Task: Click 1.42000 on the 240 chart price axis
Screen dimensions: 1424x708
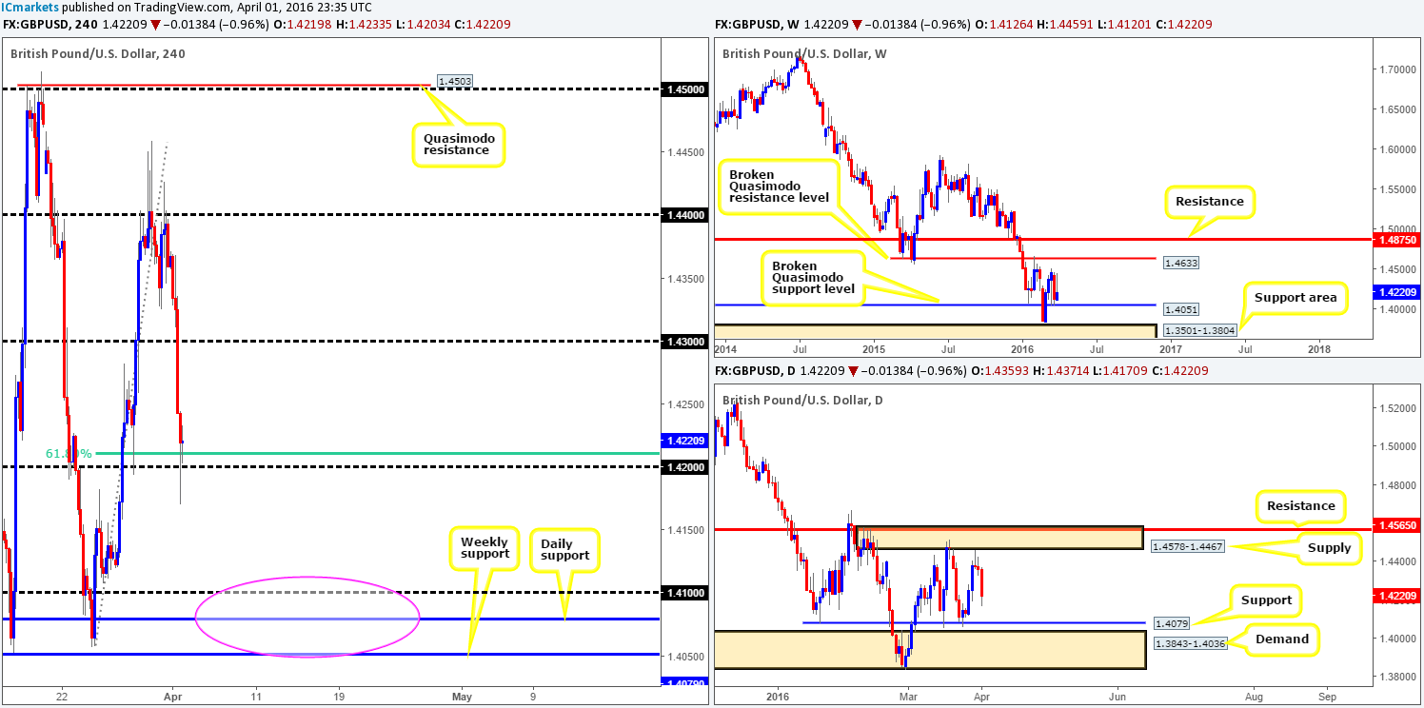Action: (682, 467)
